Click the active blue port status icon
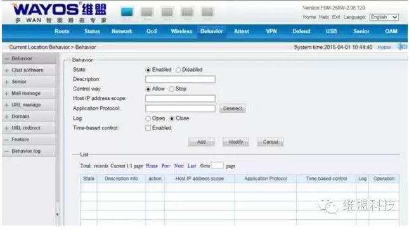This screenshot has height=230, width=409. (127, 12)
